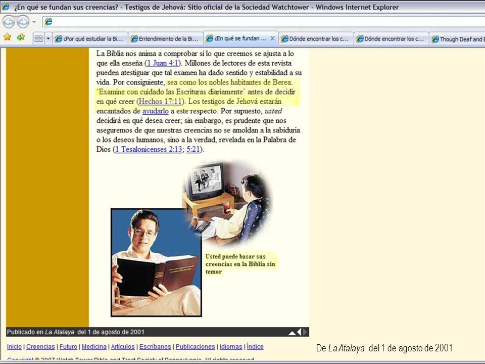
Task: Open the '1 Tesalonicenses 2:13' link
Action: 149,149
